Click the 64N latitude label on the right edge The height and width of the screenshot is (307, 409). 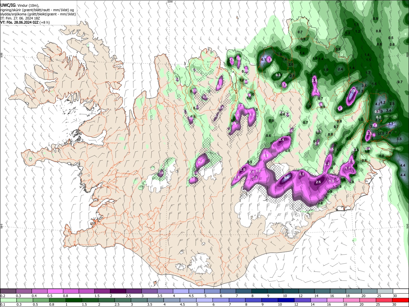(x=407, y=226)
